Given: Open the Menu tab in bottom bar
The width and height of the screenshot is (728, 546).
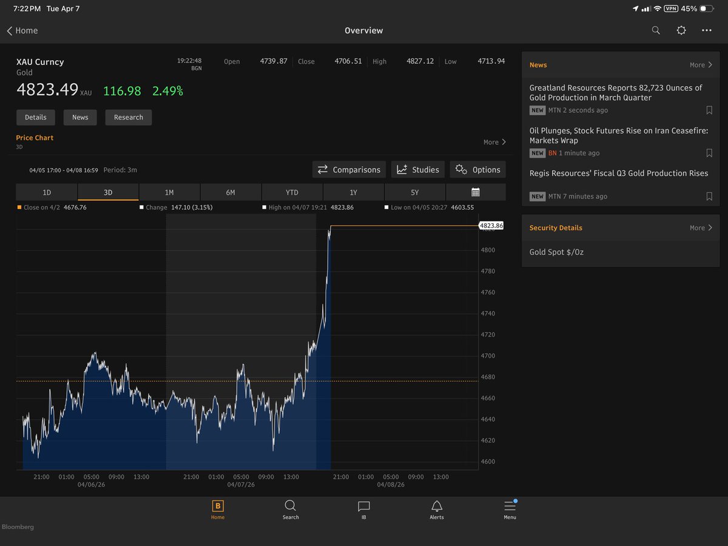Looking at the screenshot, I should (510, 510).
